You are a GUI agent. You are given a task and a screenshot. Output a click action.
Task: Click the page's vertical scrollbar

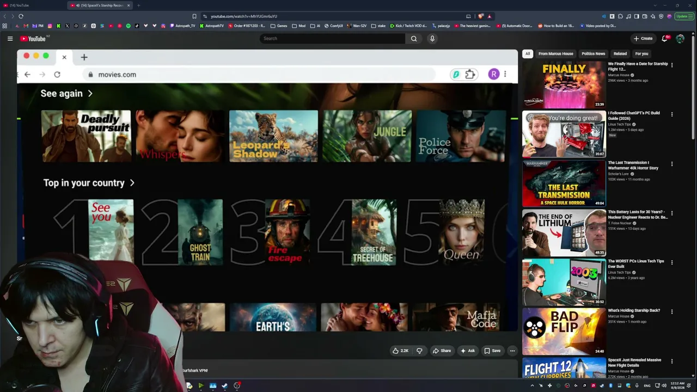694,87
